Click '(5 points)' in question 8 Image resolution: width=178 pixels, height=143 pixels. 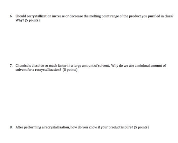[141, 127]
